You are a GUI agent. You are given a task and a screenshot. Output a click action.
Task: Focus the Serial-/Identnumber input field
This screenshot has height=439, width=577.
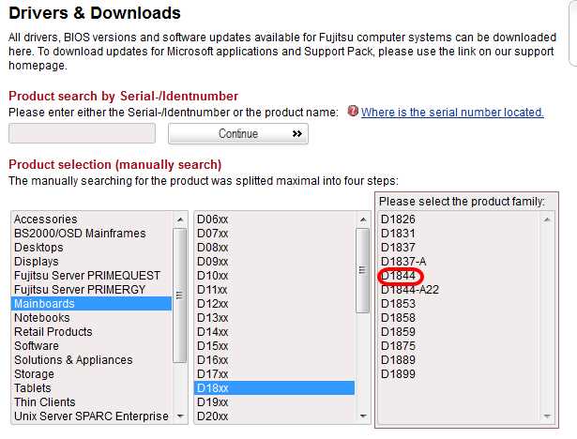82,133
